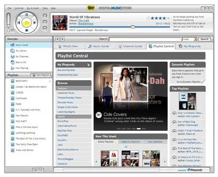Select the Just Published tab
Screen dimensions: 218x177
tap(155, 142)
